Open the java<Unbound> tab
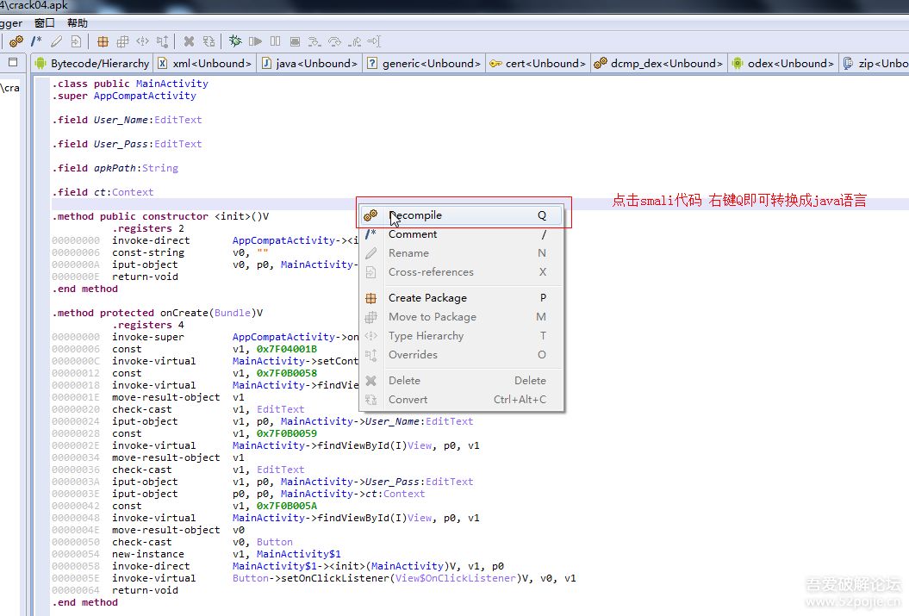 316,63
